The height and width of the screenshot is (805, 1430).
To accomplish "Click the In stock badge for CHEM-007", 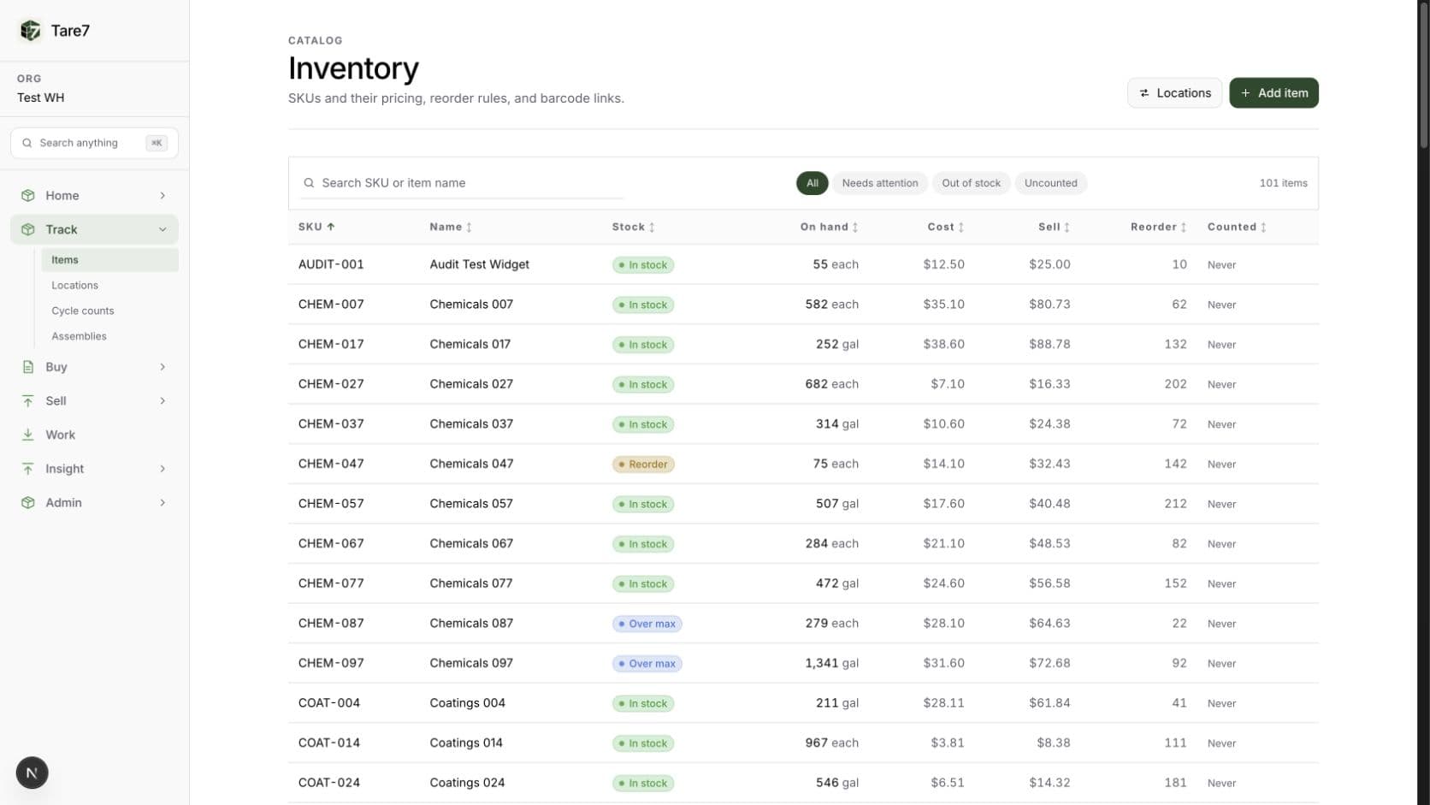I will tap(643, 305).
